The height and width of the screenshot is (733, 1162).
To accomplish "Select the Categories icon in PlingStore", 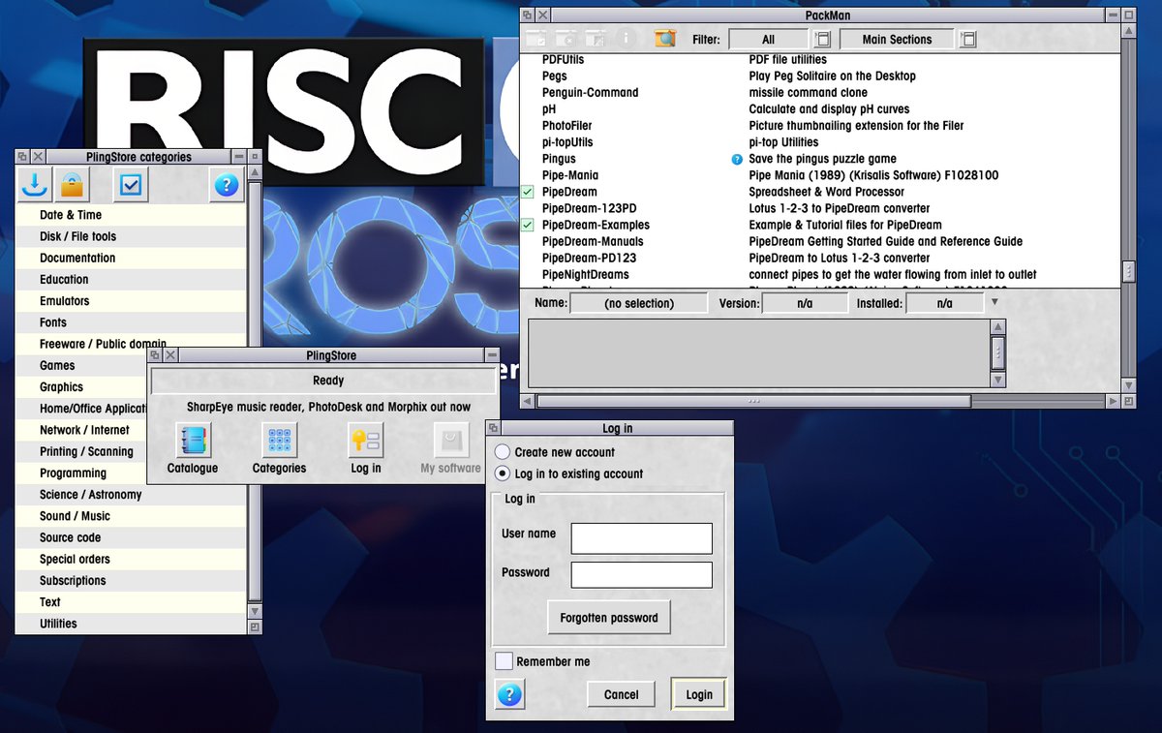I will pos(279,443).
